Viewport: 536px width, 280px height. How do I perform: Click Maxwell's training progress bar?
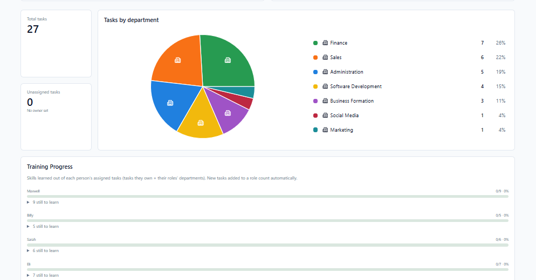[x=267, y=197]
